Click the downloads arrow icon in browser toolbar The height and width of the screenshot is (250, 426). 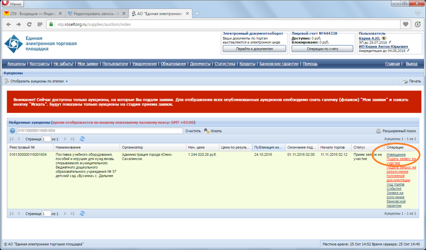[418, 24]
